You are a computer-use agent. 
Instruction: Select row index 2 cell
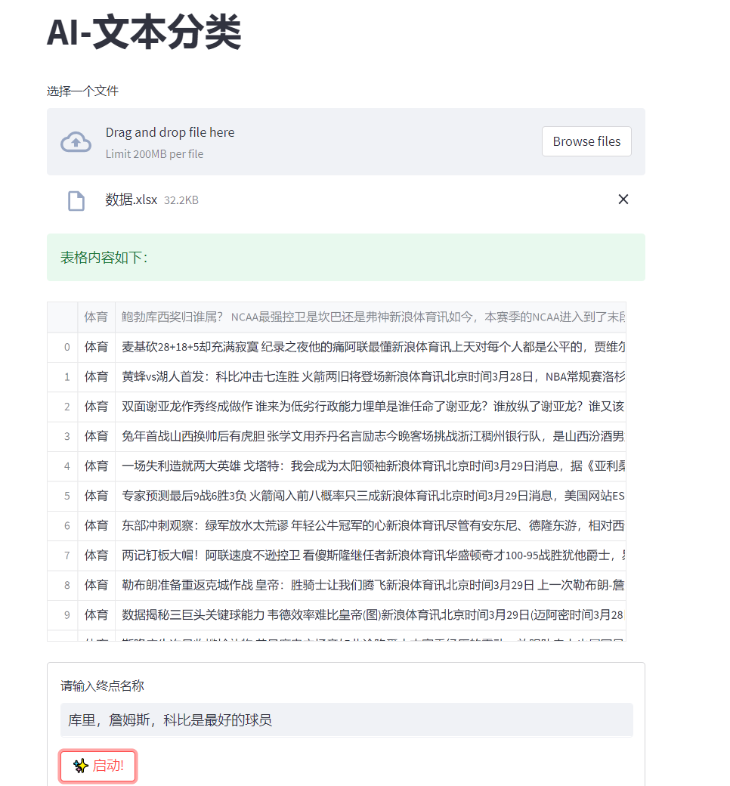click(63, 407)
